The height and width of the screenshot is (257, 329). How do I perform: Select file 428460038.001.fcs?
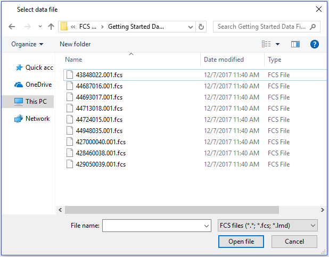195,153
